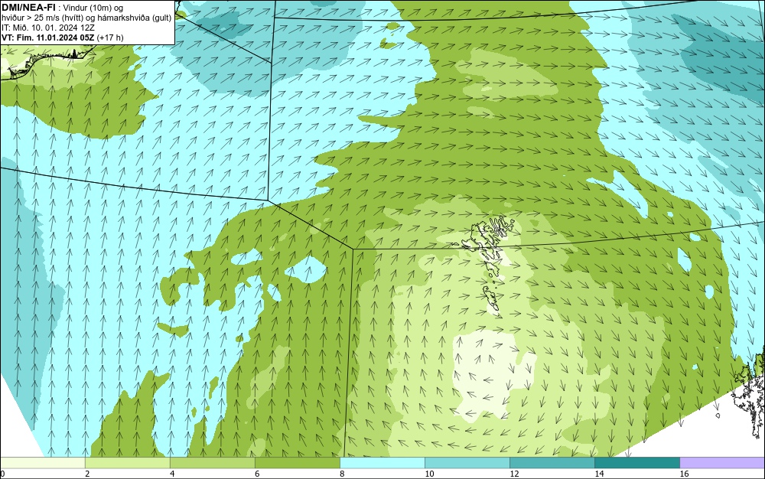Click the legend label "14"
The width and height of the screenshot is (765, 479).
599,474
